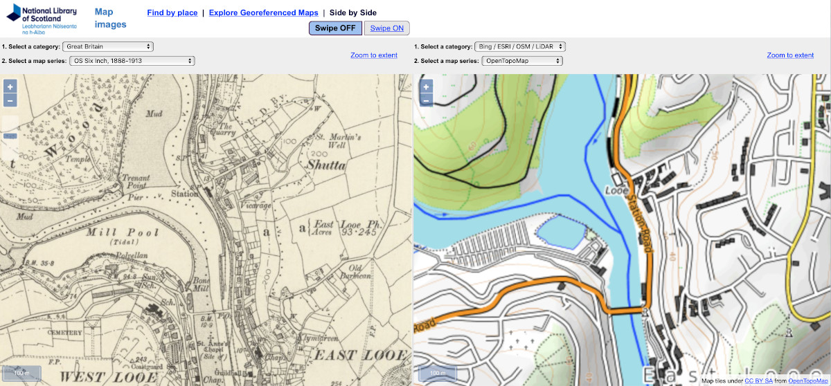Go to Find by place
The image size is (831, 386).
tap(172, 12)
